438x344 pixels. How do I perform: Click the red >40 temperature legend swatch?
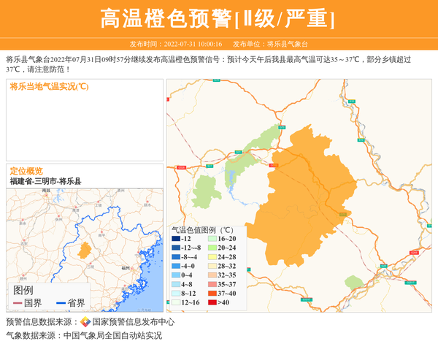(212, 302)
